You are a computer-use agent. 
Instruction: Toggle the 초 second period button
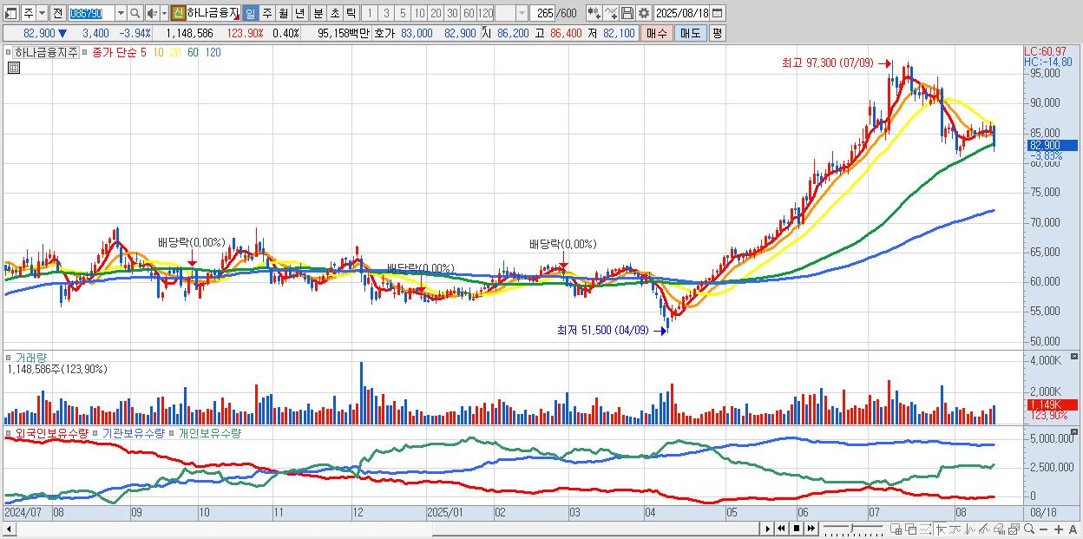click(x=333, y=13)
